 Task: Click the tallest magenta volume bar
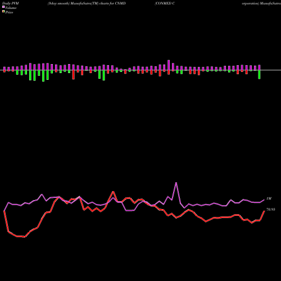coord(169,65)
